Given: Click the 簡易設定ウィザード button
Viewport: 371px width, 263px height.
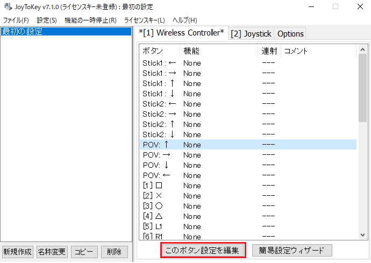Looking at the screenshot, I should pyautogui.click(x=292, y=251).
